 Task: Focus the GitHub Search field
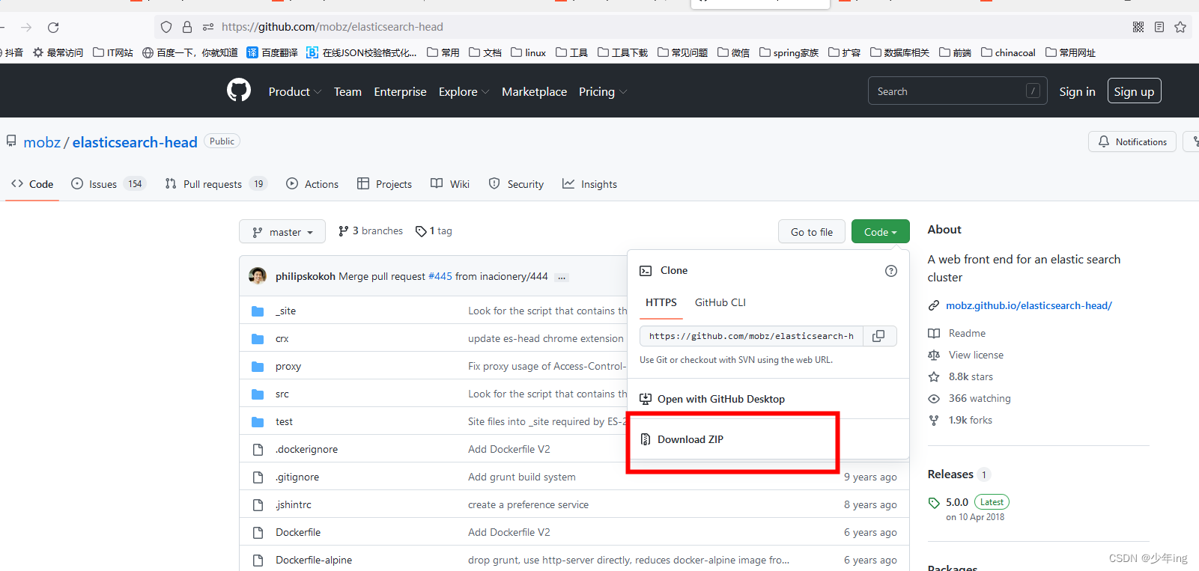[x=957, y=91]
